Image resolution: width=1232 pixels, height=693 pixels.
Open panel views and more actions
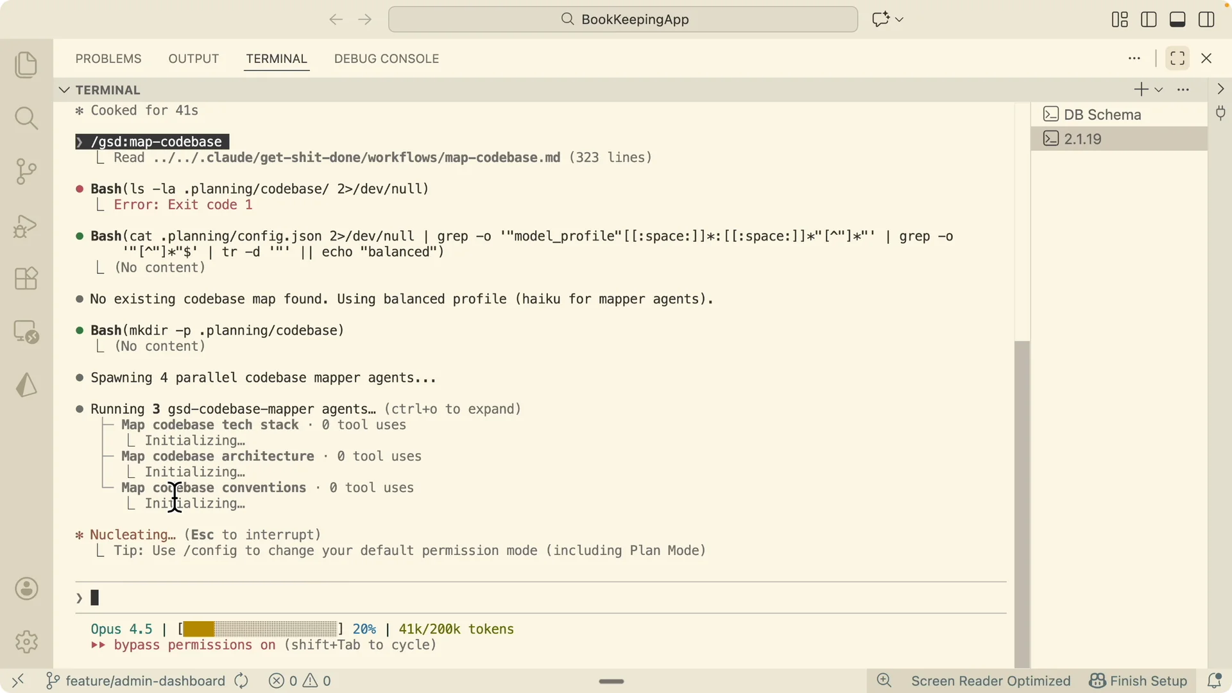coord(1134,58)
